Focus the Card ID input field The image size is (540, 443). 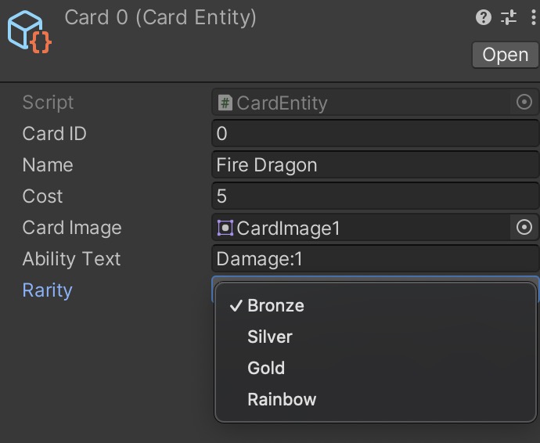(x=376, y=134)
